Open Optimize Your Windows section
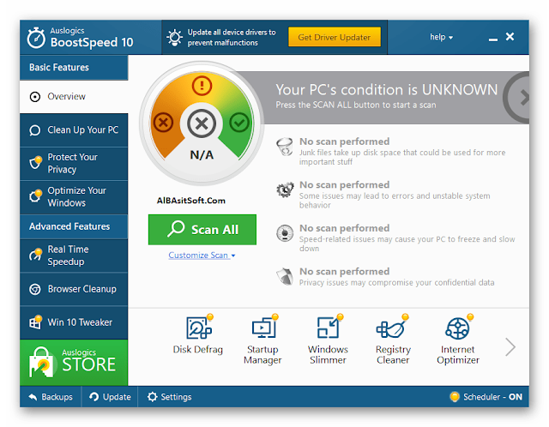The height and width of the screenshot is (427, 549). pyautogui.click(x=74, y=197)
